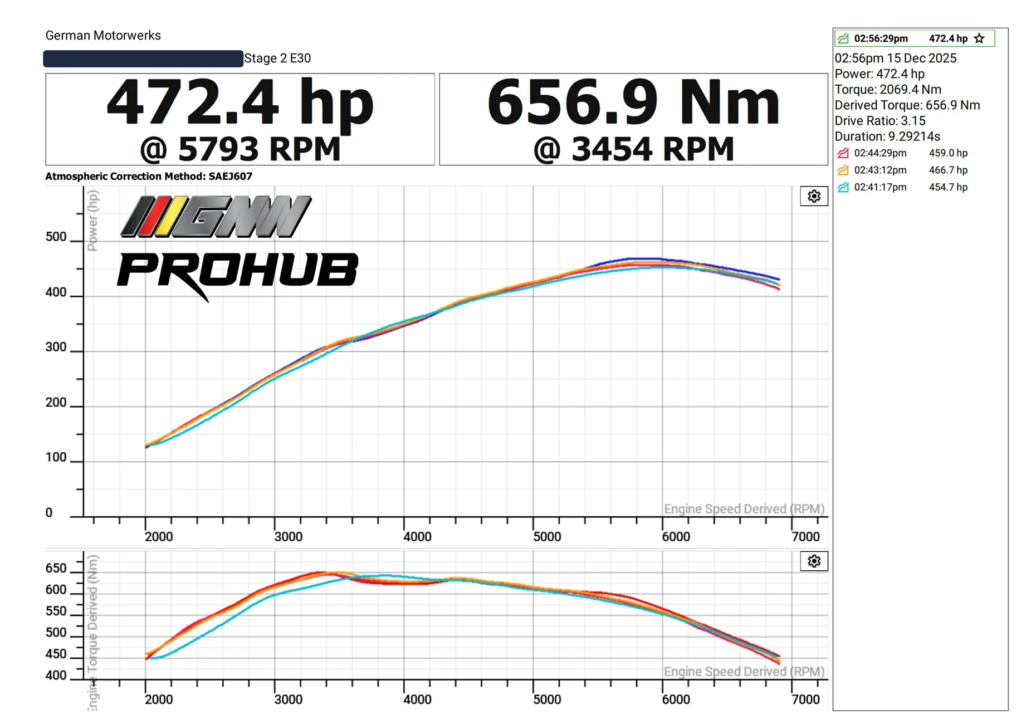Click the 'German Motorwerks' title
Viewport: 1031px width, 724px height.
[x=103, y=36]
